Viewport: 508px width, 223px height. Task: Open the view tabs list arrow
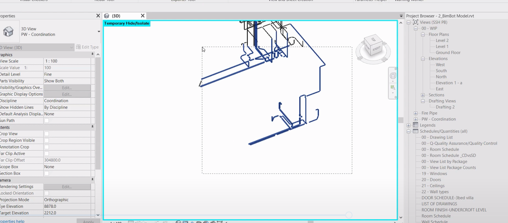pos(401,16)
